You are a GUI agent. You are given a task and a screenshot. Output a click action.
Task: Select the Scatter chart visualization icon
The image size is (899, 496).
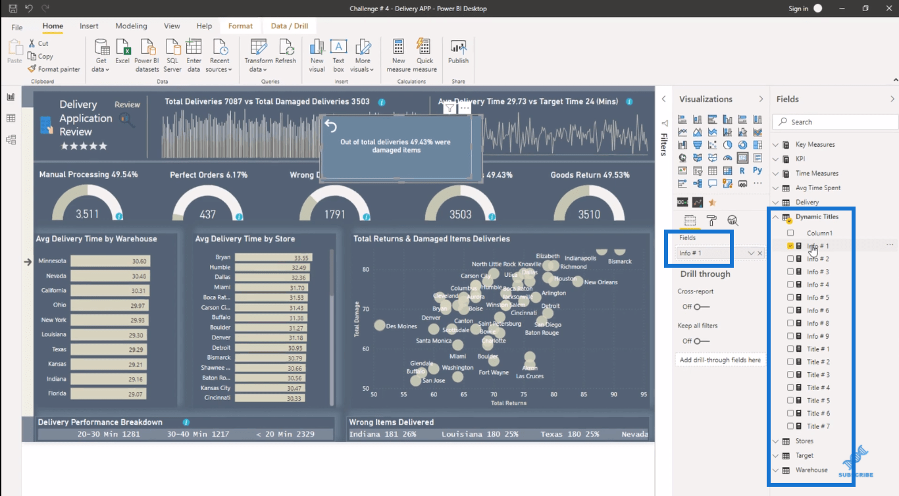pyautogui.click(x=712, y=145)
